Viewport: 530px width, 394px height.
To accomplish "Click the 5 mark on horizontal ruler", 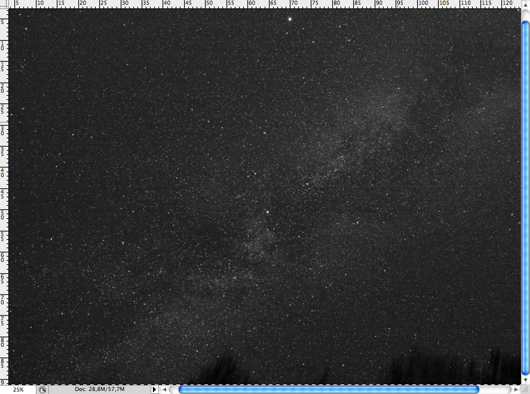I will tap(17, 4).
